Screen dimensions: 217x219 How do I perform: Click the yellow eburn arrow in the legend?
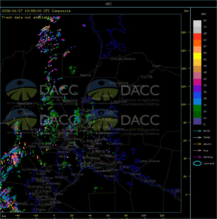tap(197, 144)
